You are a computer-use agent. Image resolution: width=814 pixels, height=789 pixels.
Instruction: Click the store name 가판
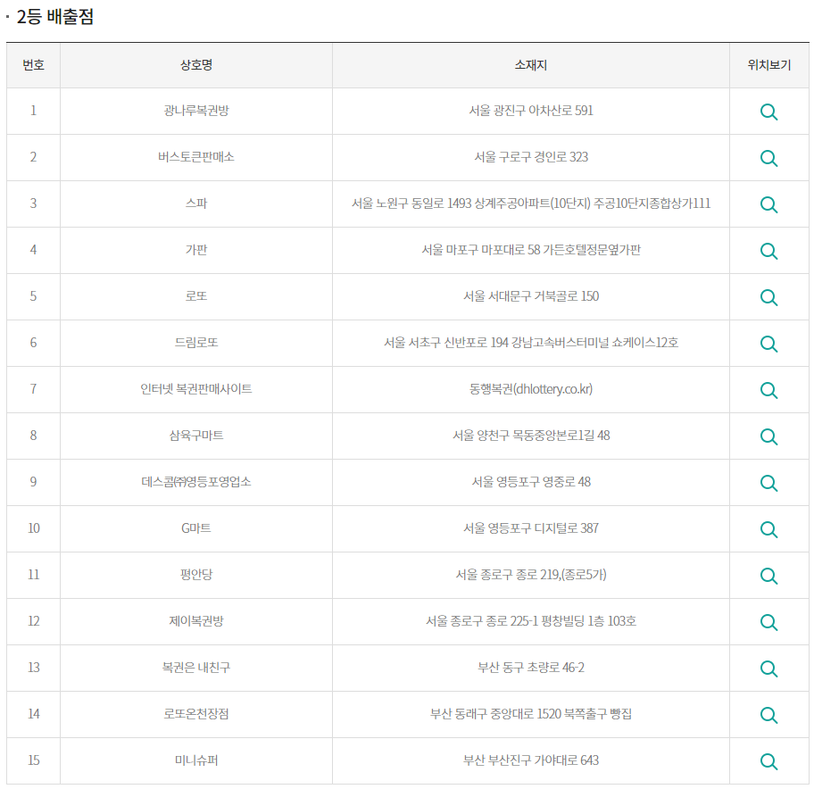(196, 250)
